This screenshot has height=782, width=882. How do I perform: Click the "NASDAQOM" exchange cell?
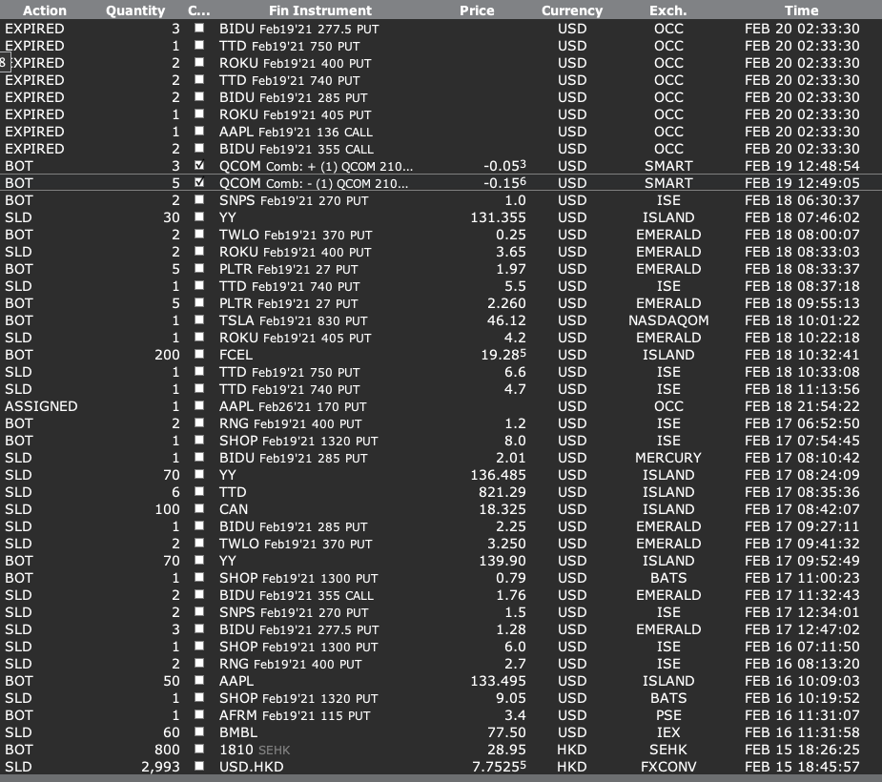click(x=668, y=320)
